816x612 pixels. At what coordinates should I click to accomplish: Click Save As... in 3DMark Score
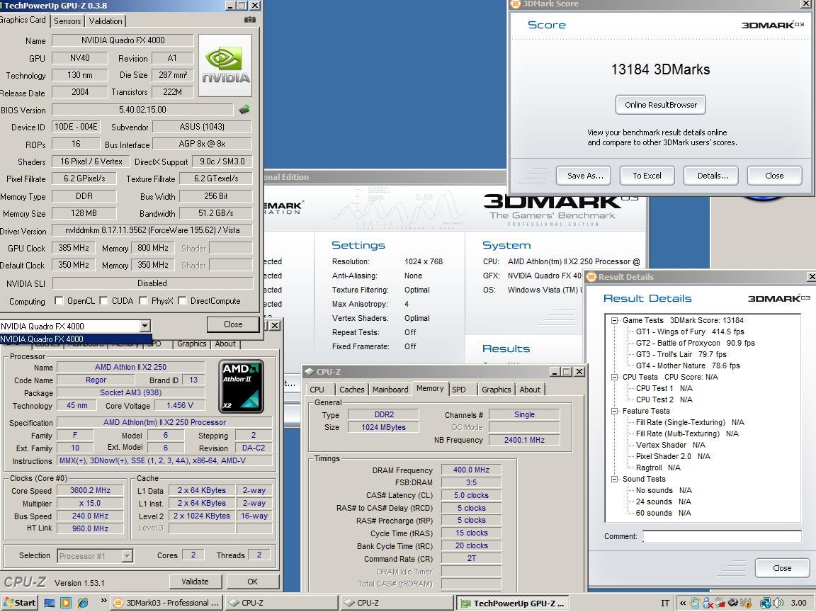point(585,176)
